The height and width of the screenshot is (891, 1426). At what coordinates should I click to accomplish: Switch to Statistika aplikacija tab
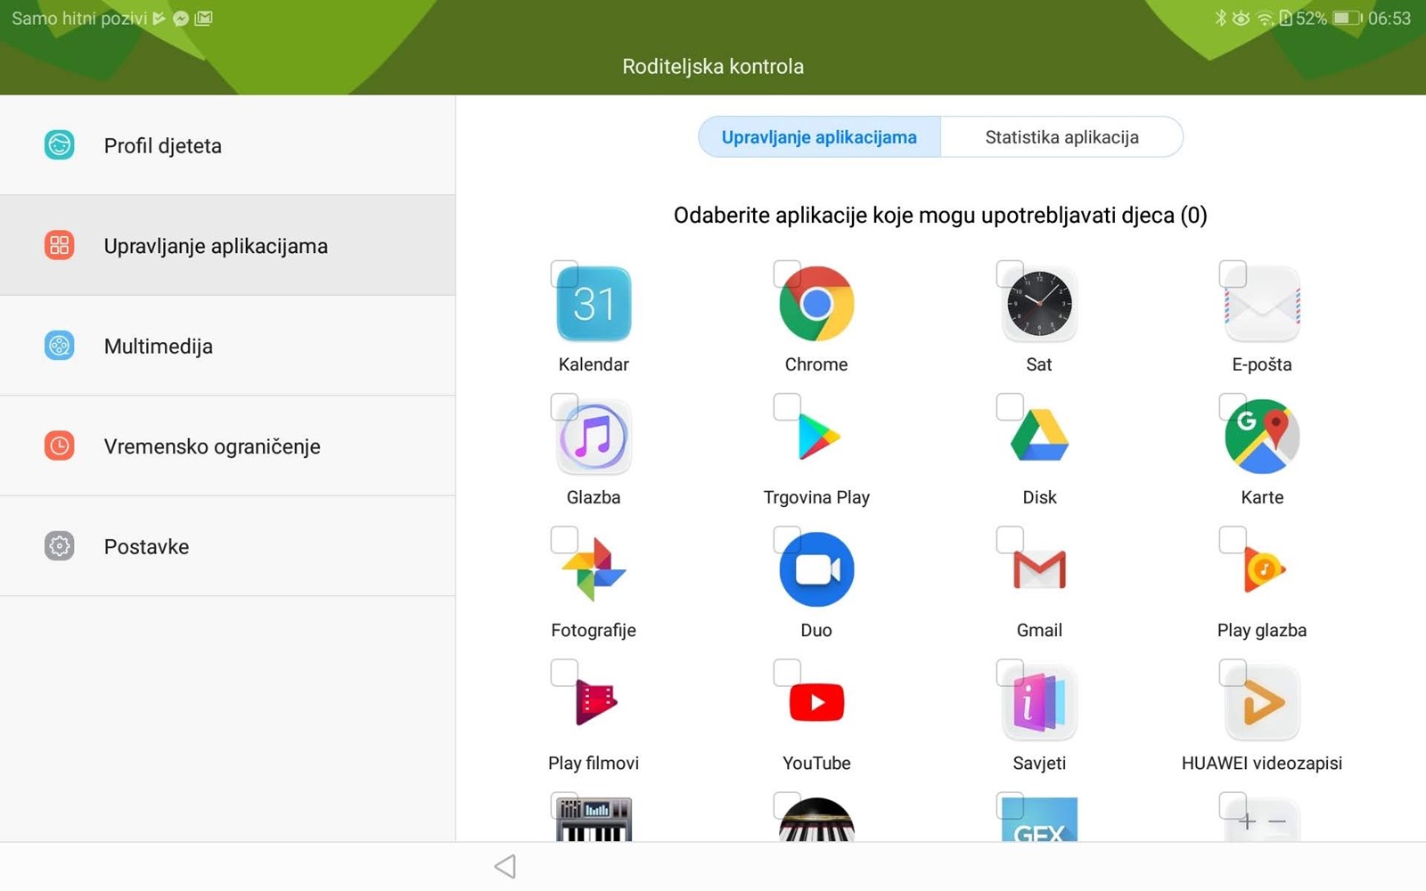[x=1061, y=137]
